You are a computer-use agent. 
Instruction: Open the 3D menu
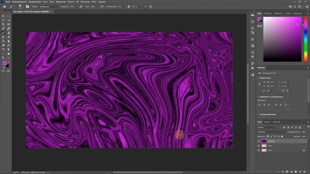click(x=77, y=2)
